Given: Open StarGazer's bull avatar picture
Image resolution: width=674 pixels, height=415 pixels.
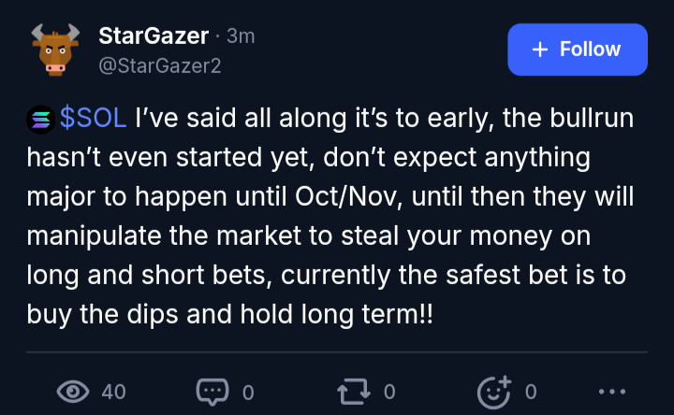Looking at the screenshot, I should coord(55,50).
